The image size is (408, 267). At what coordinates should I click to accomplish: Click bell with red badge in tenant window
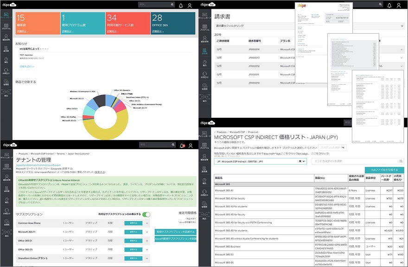(x=182, y=146)
